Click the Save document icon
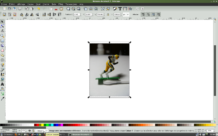218x136 pixels. tap(14, 9)
